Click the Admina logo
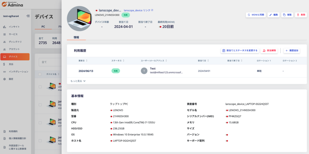309x154 pixels. click(12, 5)
